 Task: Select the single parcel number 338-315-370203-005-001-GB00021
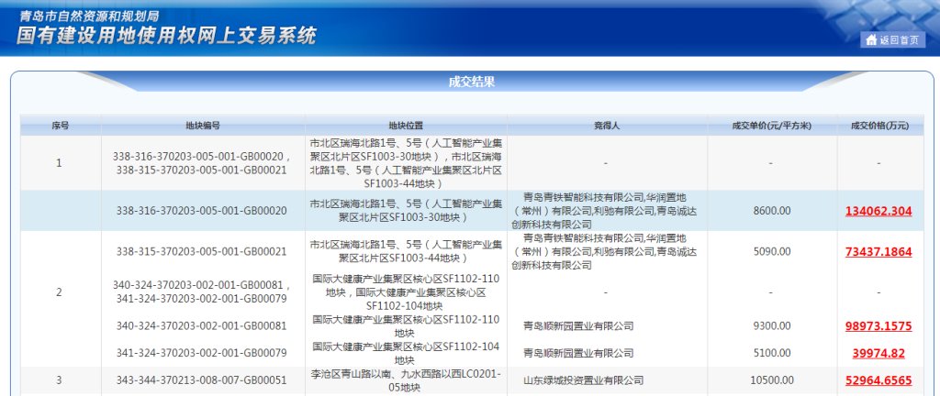click(x=202, y=252)
